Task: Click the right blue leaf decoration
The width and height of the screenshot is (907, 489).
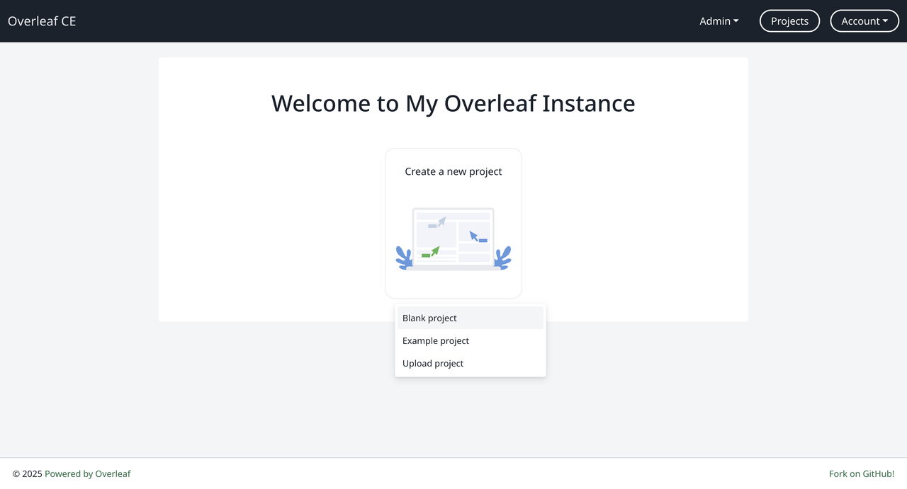Action: pyautogui.click(x=503, y=260)
